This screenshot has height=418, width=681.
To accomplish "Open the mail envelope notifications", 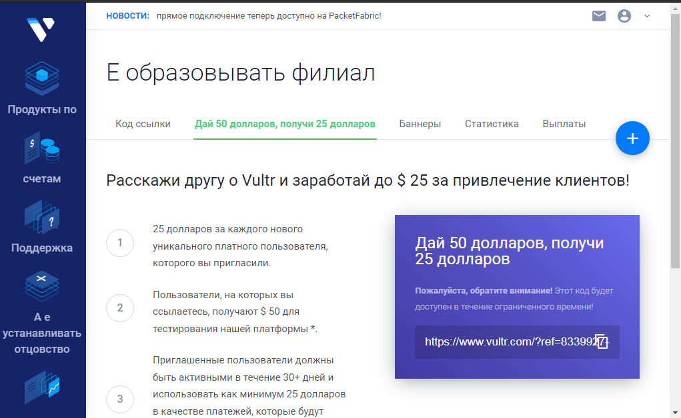I will (x=599, y=16).
